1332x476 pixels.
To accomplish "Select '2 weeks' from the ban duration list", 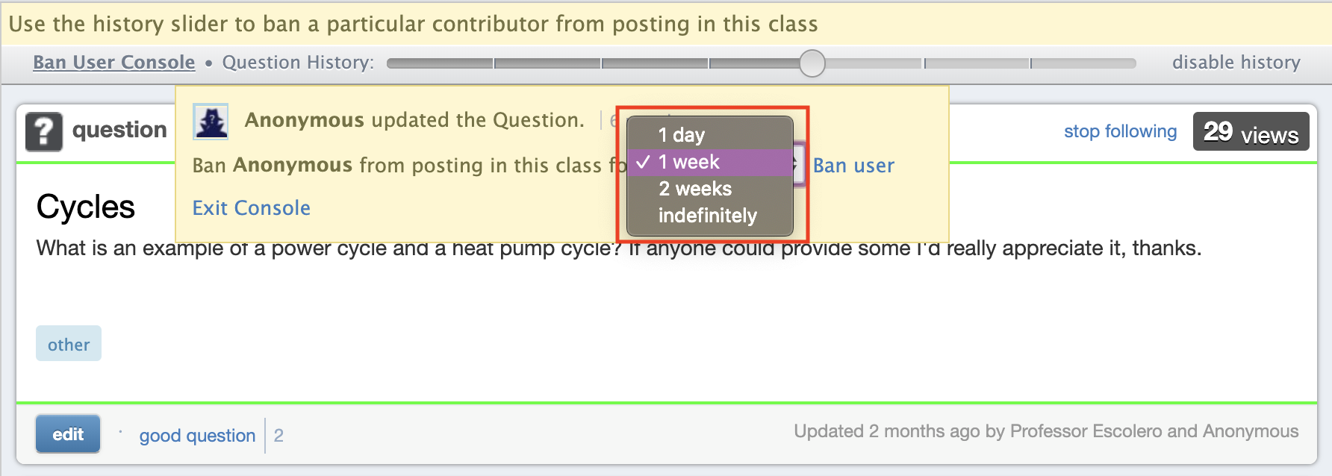I will (693, 189).
